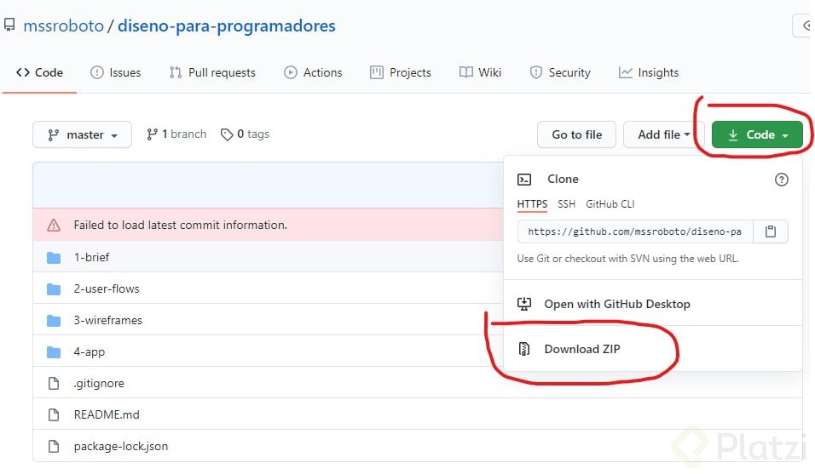Click the download arrow icon on Code button

[733, 135]
